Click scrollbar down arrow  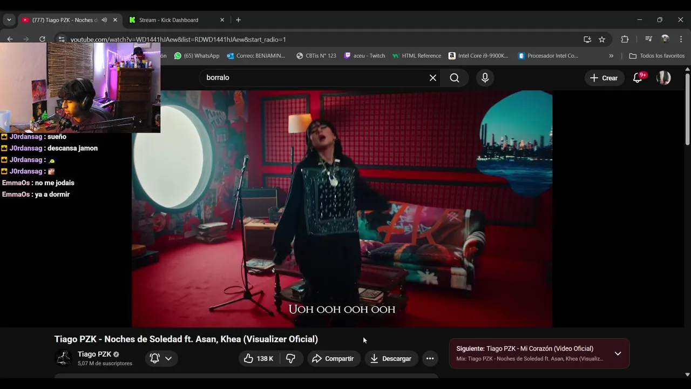(x=687, y=374)
